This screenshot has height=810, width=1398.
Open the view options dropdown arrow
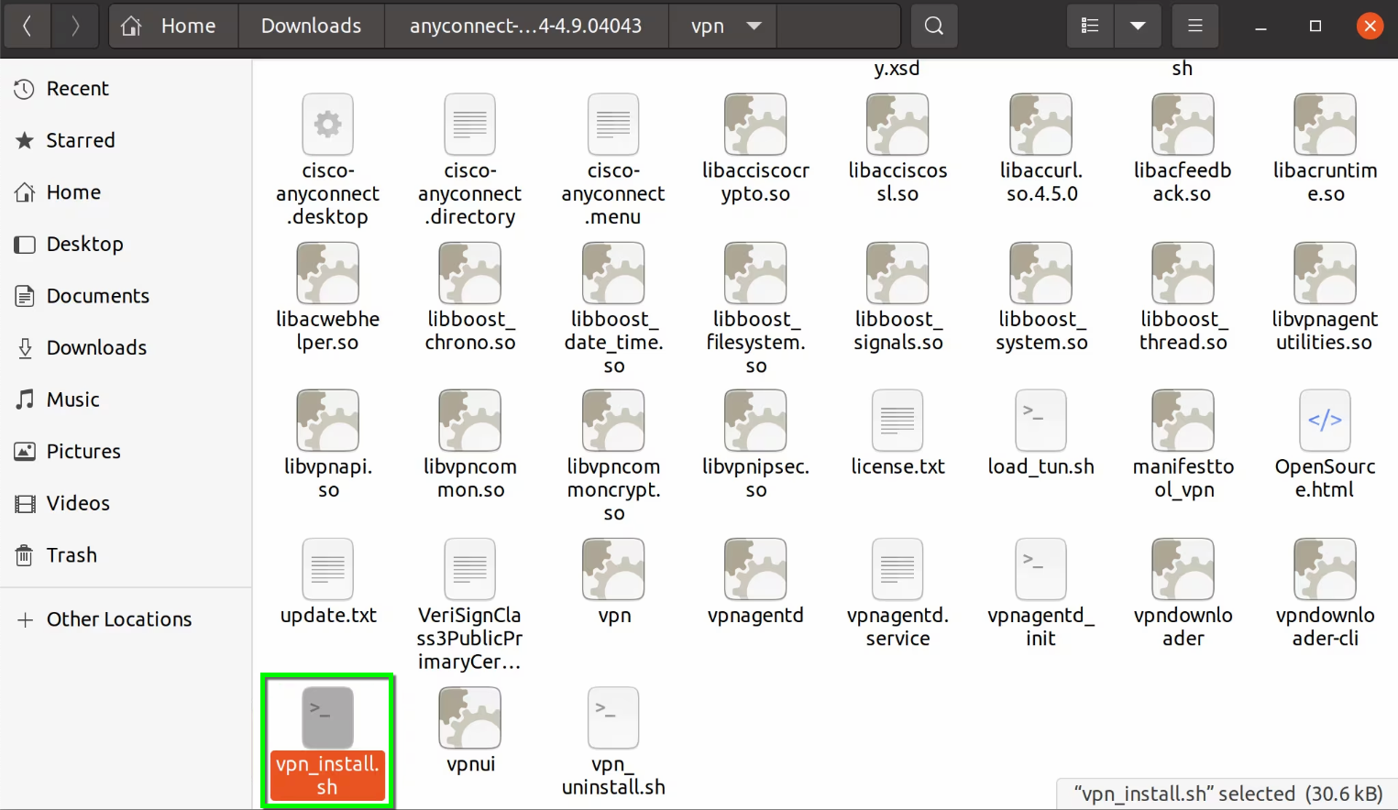(1138, 26)
